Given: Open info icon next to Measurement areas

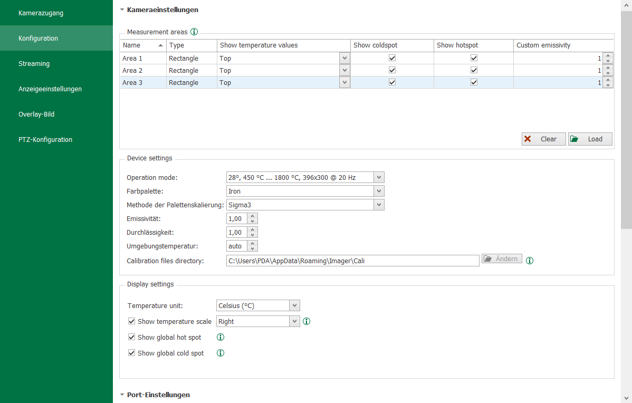Looking at the screenshot, I should 194,32.
